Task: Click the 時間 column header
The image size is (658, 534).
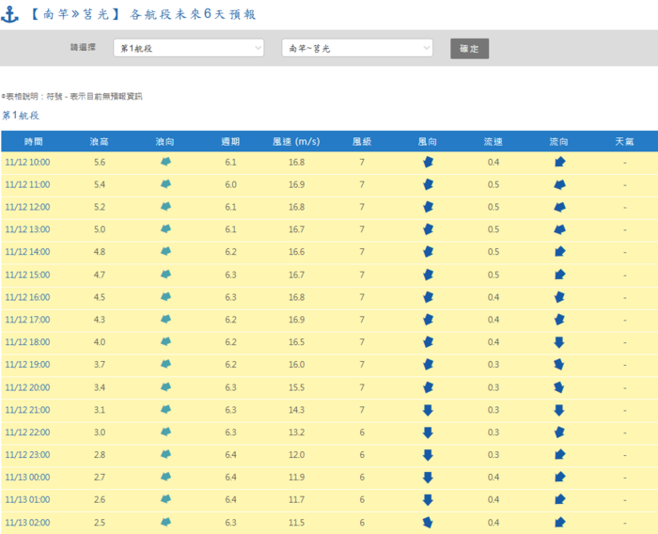Action: [x=33, y=141]
